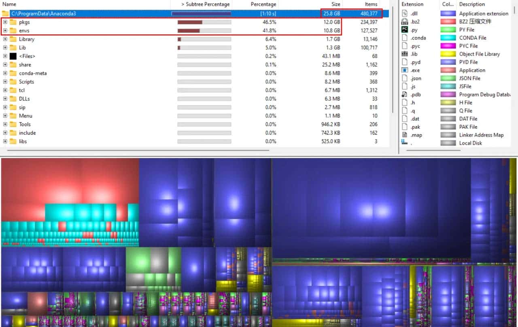Click the .map Linker Address Map icon

click(405, 135)
